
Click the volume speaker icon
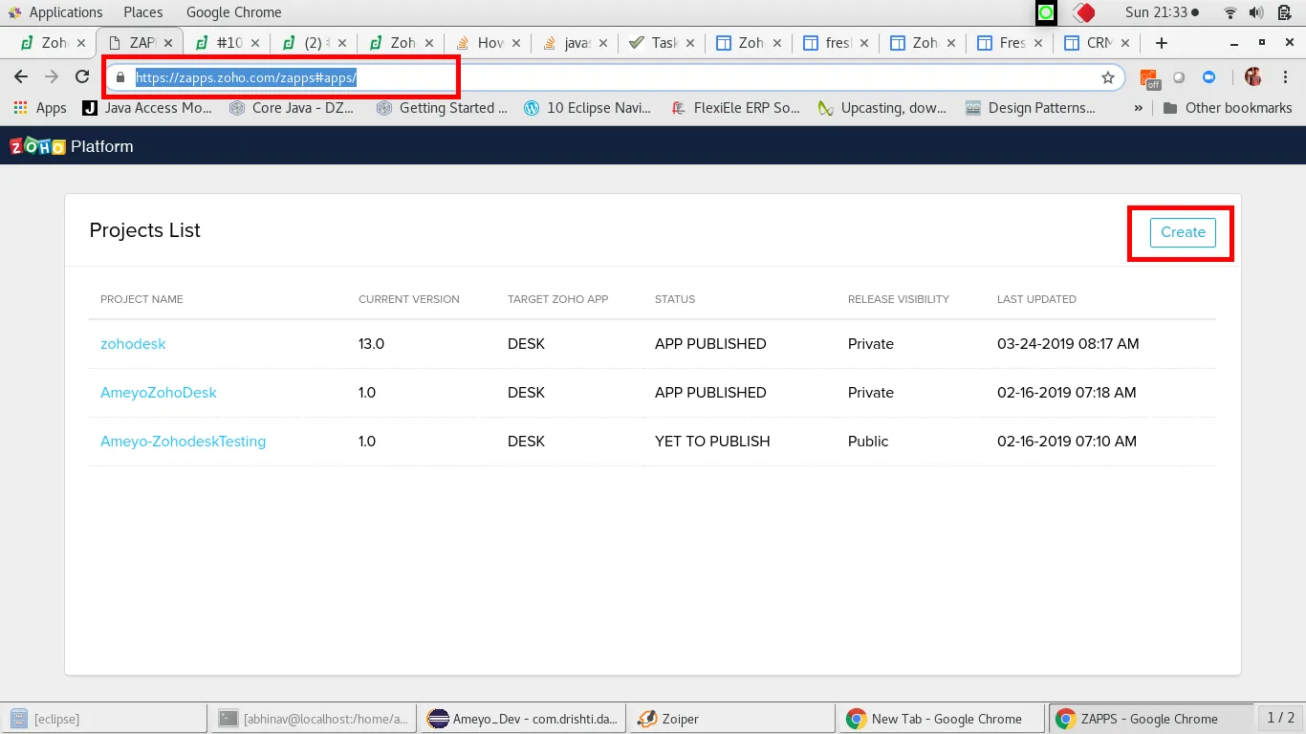pyautogui.click(x=1256, y=12)
